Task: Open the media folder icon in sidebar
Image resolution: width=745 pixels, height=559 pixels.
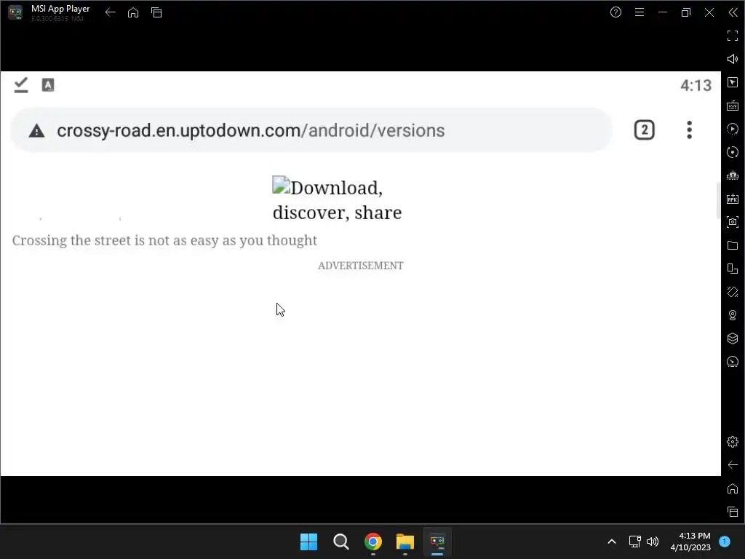Action: pyautogui.click(x=733, y=245)
